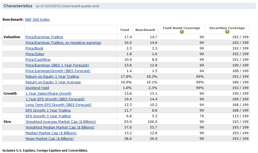258x153 pixels.
Task: Open the Price/Earnings Trailing link
Action: point(44,37)
